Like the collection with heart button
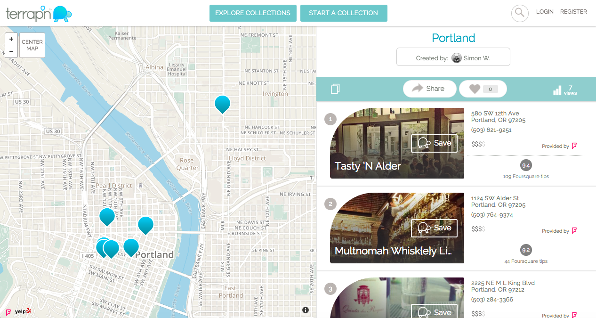 point(483,89)
